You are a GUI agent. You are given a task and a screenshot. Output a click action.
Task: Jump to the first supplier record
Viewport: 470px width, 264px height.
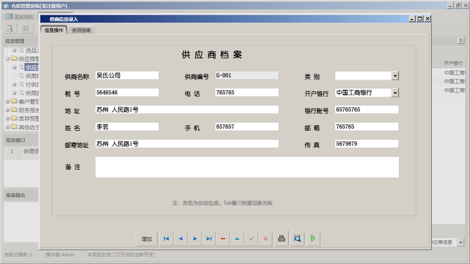pyautogui.click(x=166, y=239)
